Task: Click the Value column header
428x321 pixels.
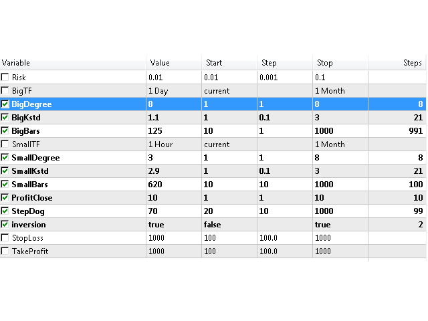Action: 173,63
